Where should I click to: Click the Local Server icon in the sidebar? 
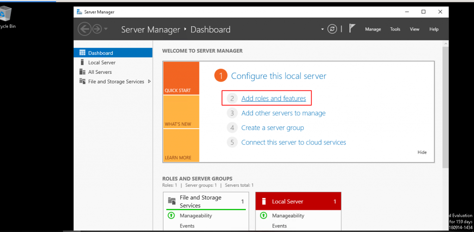82,62
